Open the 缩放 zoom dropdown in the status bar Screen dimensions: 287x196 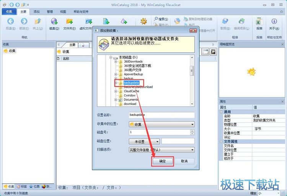coord(278,193)
